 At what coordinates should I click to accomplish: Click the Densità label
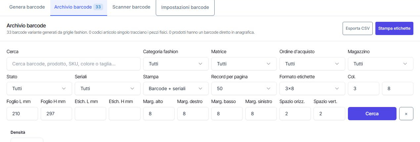pyautogui.click(x=18, y=132)
